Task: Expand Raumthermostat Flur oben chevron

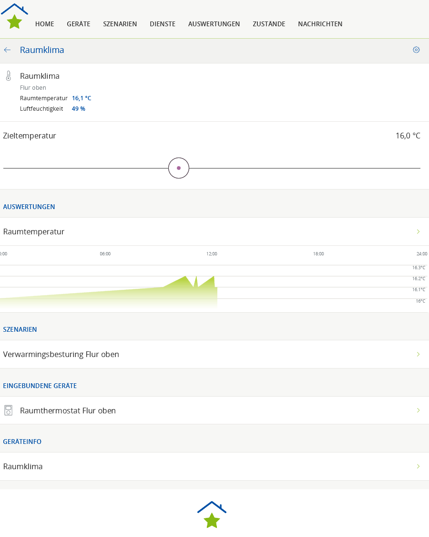Action: coord(418,411)
